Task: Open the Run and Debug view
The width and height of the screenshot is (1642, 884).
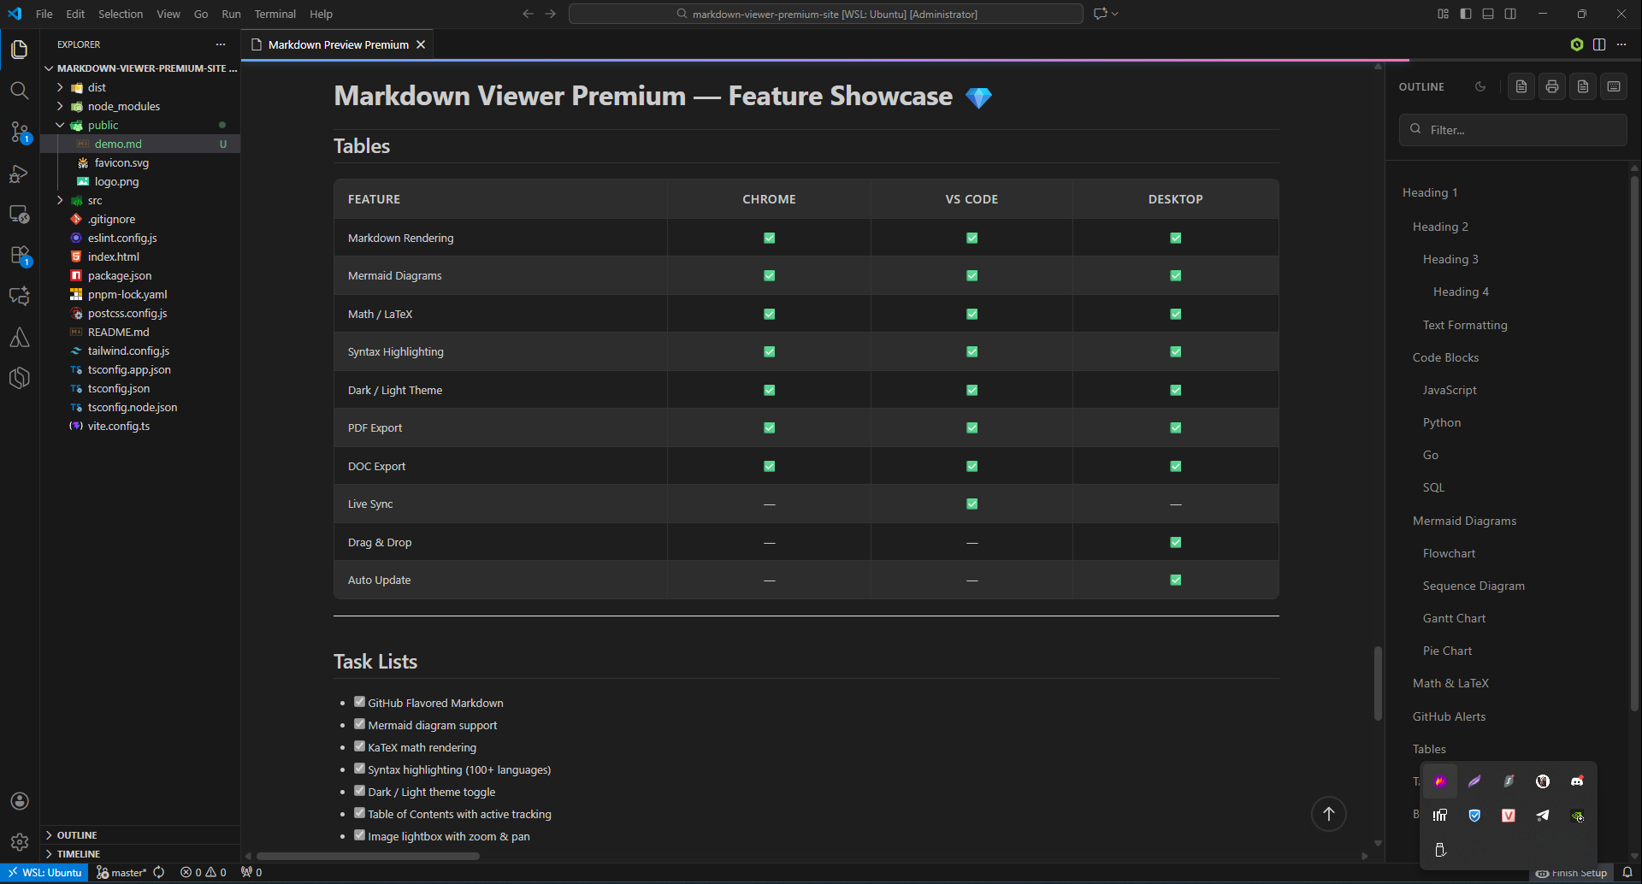Action: (20, 174)
